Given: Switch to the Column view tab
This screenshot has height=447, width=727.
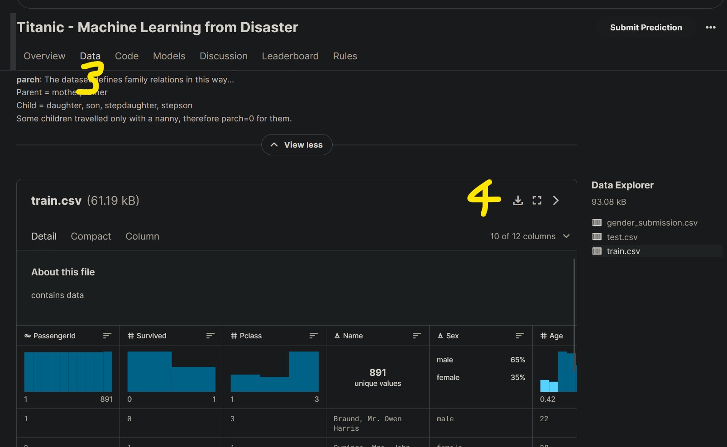Looking at the screenshot, I should point(143,236).
